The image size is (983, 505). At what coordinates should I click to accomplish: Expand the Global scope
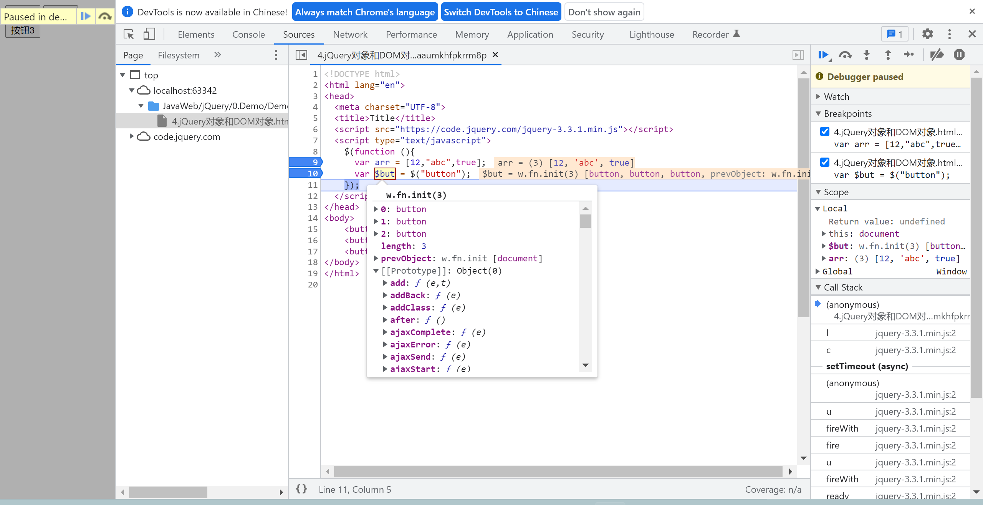click(818, 271)
